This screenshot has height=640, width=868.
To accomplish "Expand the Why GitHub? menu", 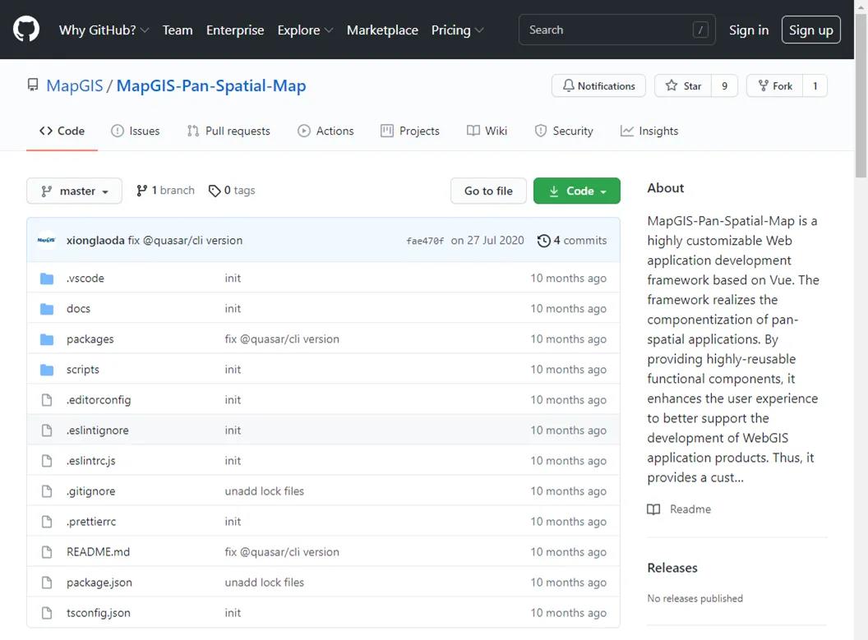I will (x=104, y=30).
